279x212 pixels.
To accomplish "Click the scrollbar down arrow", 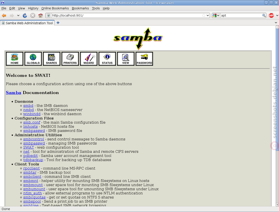I will point(277,205).
